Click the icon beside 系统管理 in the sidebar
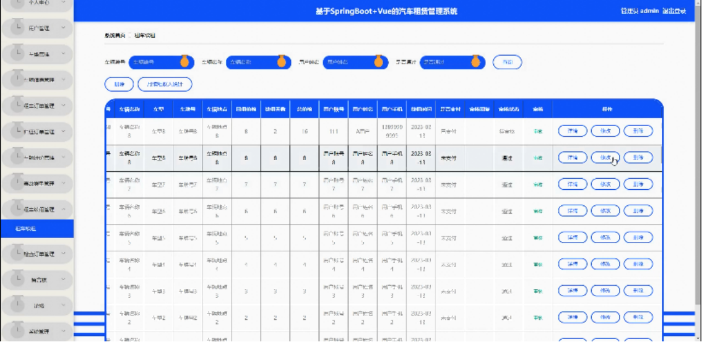Viewport: 702px width, 342px height. [x=17, y=330]
